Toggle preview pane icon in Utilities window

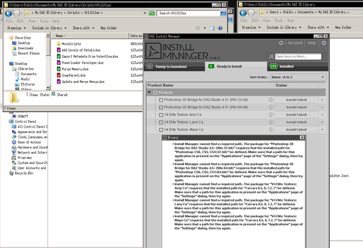(x=212, y=28)
